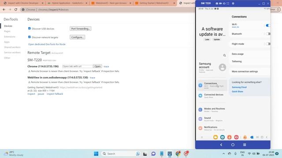Open the blue app icon in tablet dock
Image resolution: width=282 pixels, height=158 pixels.
tap(252, 137)
